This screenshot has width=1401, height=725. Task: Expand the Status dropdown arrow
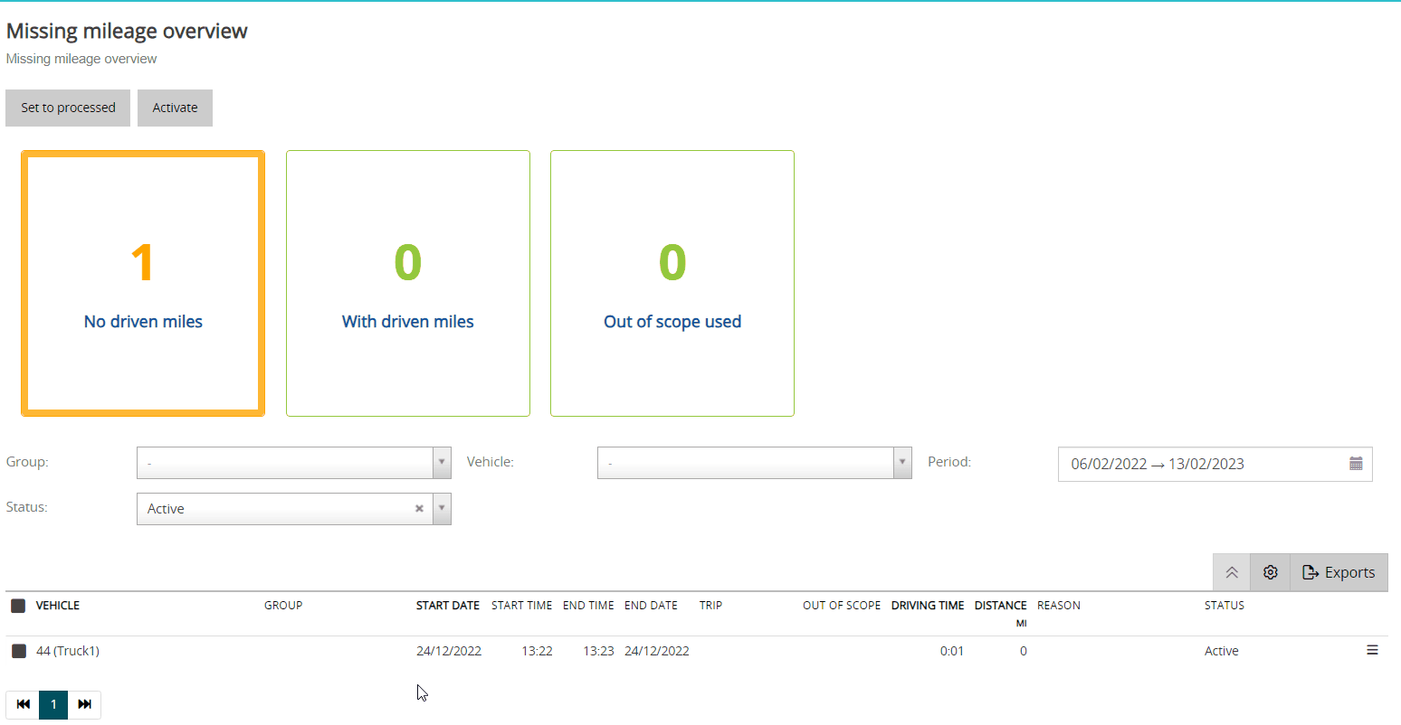[x=442, y=509]
